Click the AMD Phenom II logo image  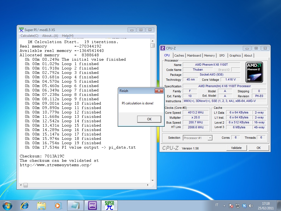click(254, 72)
